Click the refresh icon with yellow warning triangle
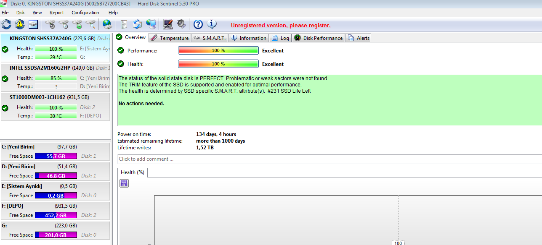This screenshot has height=245, width=542. [20, 24]
